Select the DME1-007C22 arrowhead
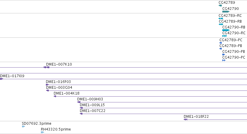The height and width of the screenshot is (134, 247). (x=81, y=114)
